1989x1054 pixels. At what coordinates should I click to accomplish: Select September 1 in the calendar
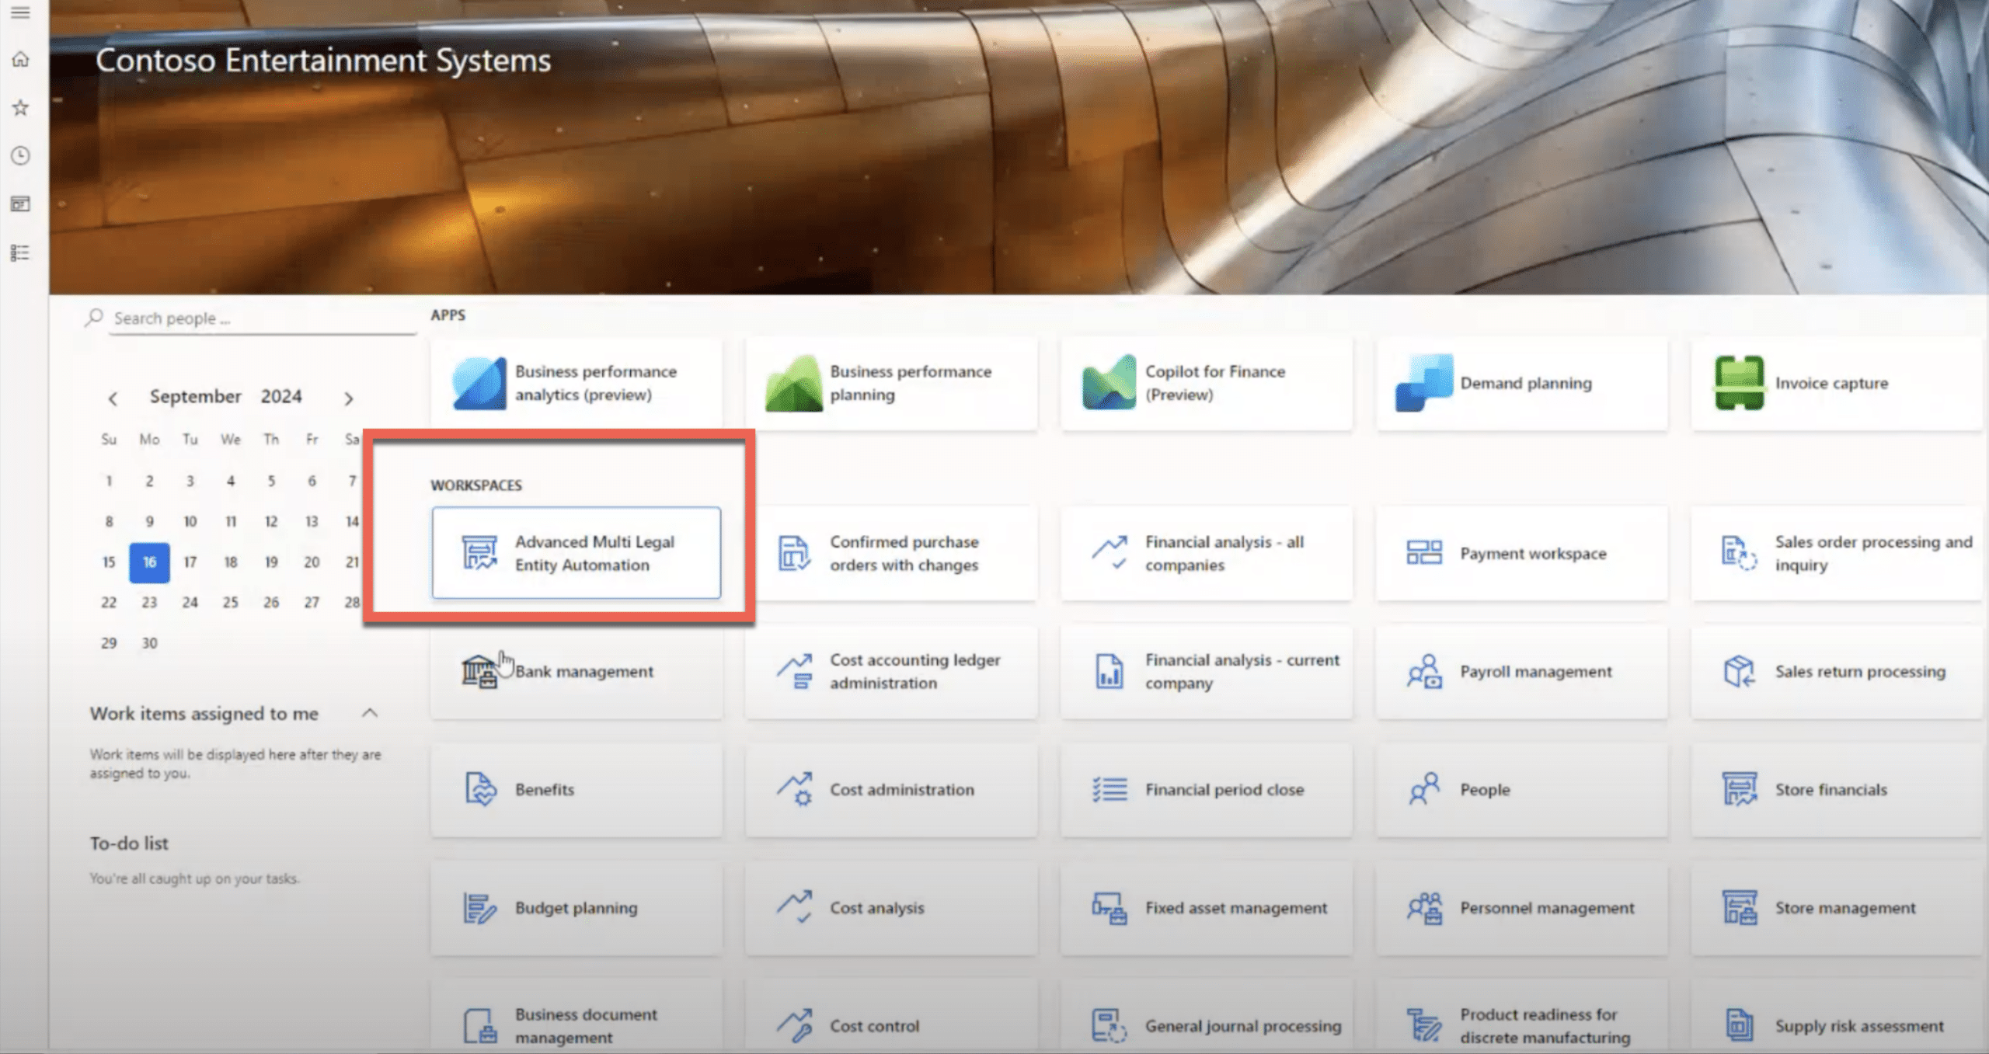(x=109, y=482)
